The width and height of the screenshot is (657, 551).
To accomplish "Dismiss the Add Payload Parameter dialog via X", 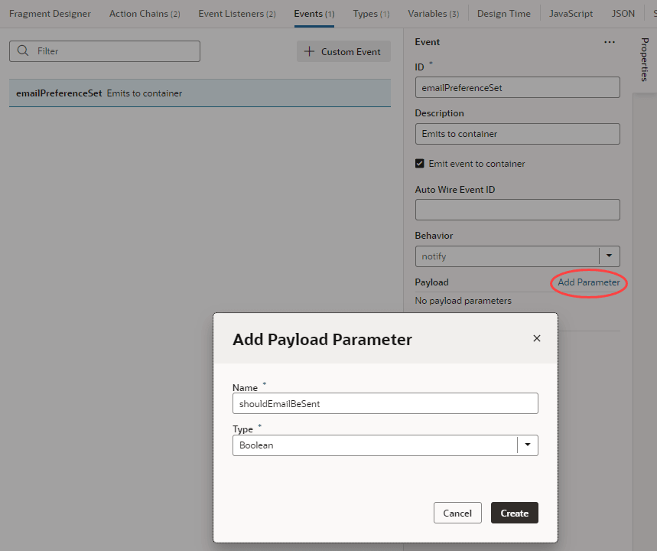I will (536, 337).
